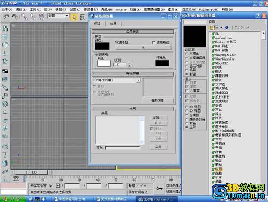Switch to the 效果 tab
This screenshot has width=268, height=202.
pyautogui.click(x=113, y=24)
